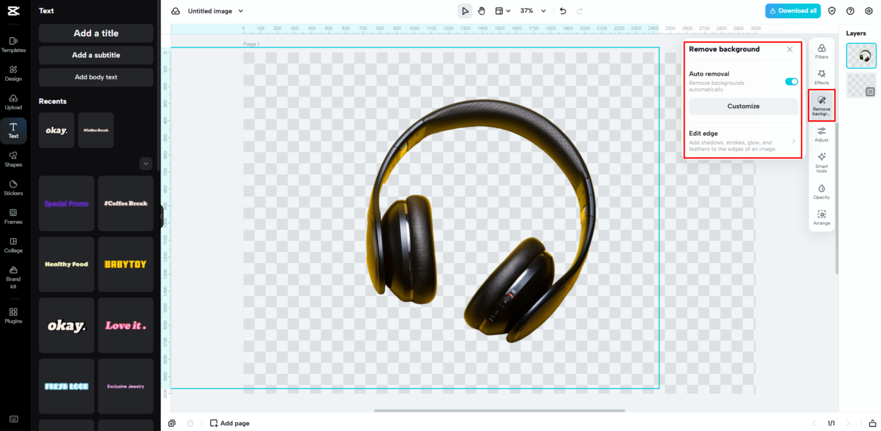Click the Download all button
The image size is (881, 431).
coord(793,11)
